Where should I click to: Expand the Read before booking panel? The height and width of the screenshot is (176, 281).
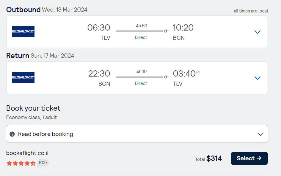pyautogui.click(x=137, y=134)
